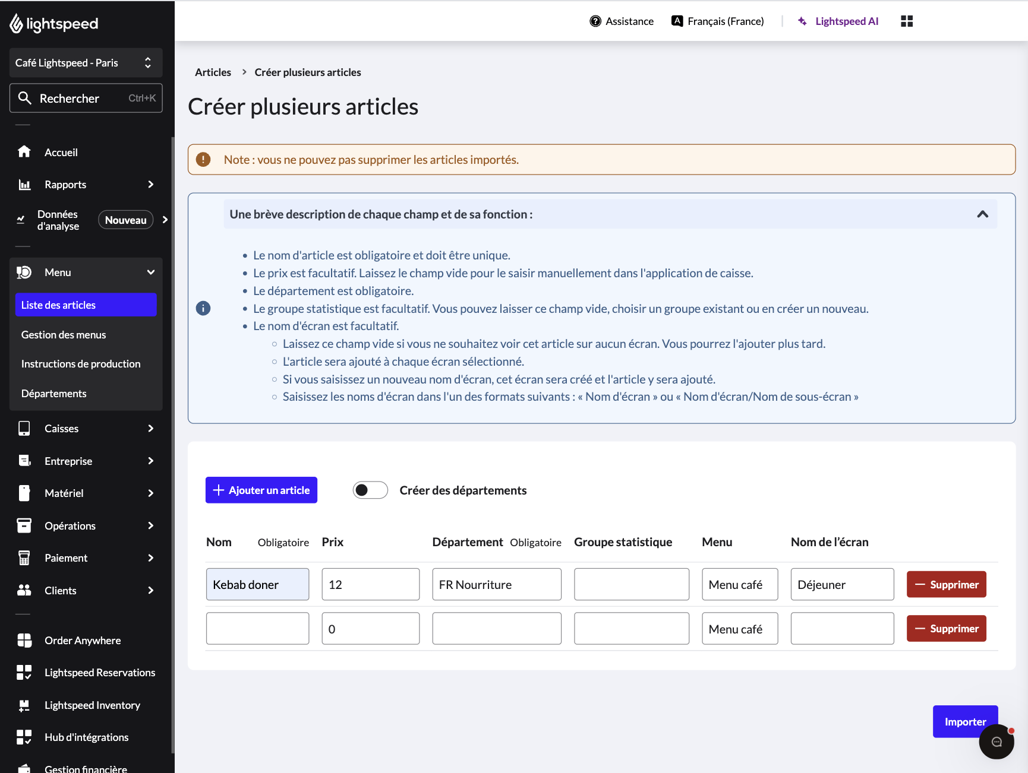Open the apps grid icon
This screenshot has height=773, width=1028.
(907, 21)
